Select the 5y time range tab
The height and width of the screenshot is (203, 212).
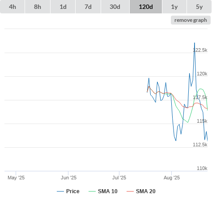tap(199, 7)
